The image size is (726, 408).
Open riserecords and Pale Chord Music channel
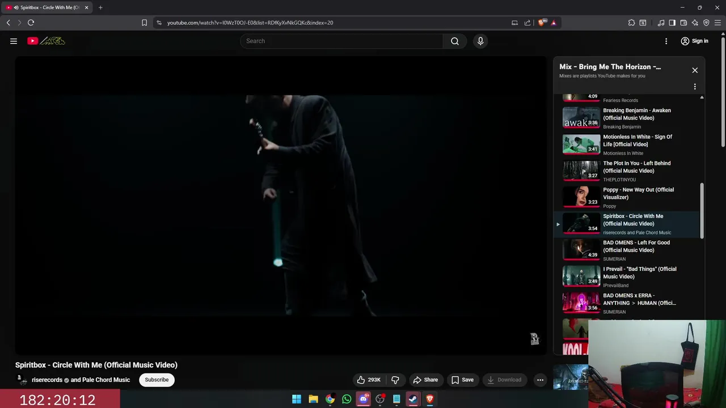[x=81, y=380]
